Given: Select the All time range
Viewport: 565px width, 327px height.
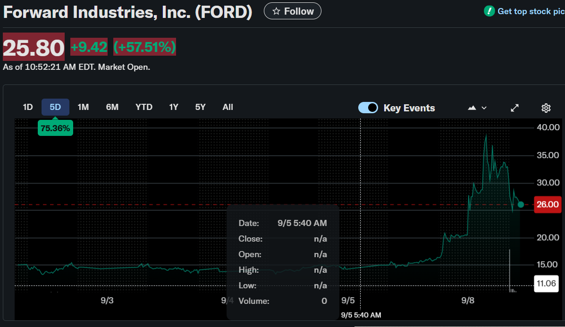Looking at the screenshot, I should [228, 107].
